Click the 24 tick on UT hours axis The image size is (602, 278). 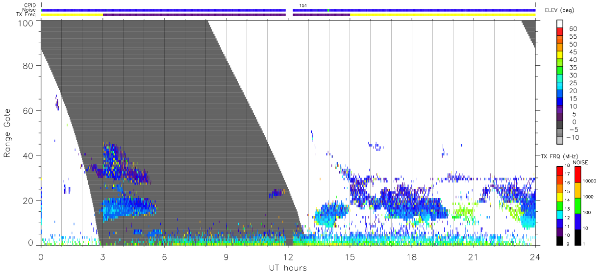[x=535, y=256]
